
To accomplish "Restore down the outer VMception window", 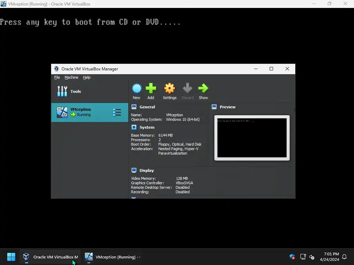I will (329, 3).
